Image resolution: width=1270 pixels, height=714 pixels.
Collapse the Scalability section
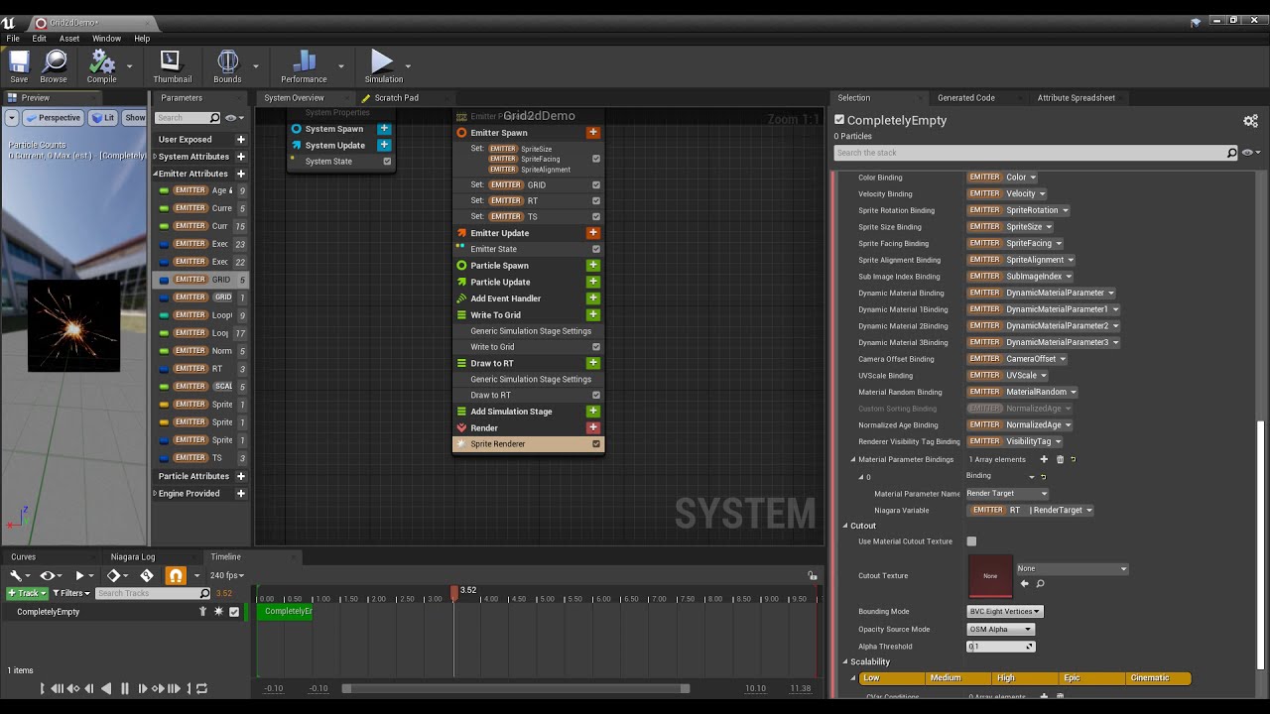pos(845,661)
